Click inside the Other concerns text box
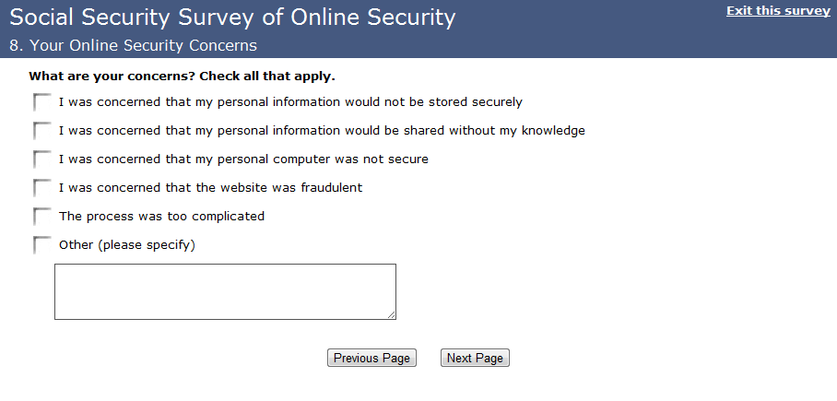 pos(225,291)
